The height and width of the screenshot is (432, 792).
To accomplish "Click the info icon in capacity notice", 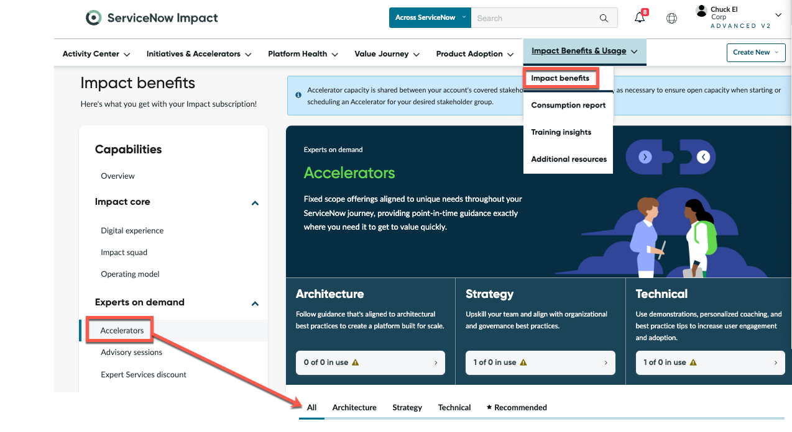I will point(298,95).
